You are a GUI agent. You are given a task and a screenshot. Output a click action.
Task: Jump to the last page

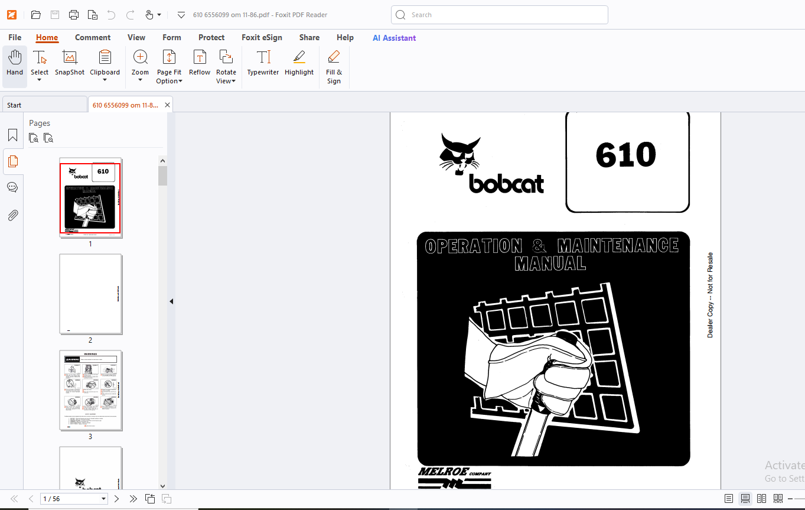point(133,499)
